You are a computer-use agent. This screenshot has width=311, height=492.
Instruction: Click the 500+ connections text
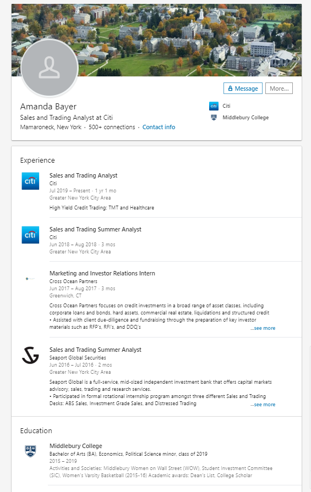coord(112,127)
